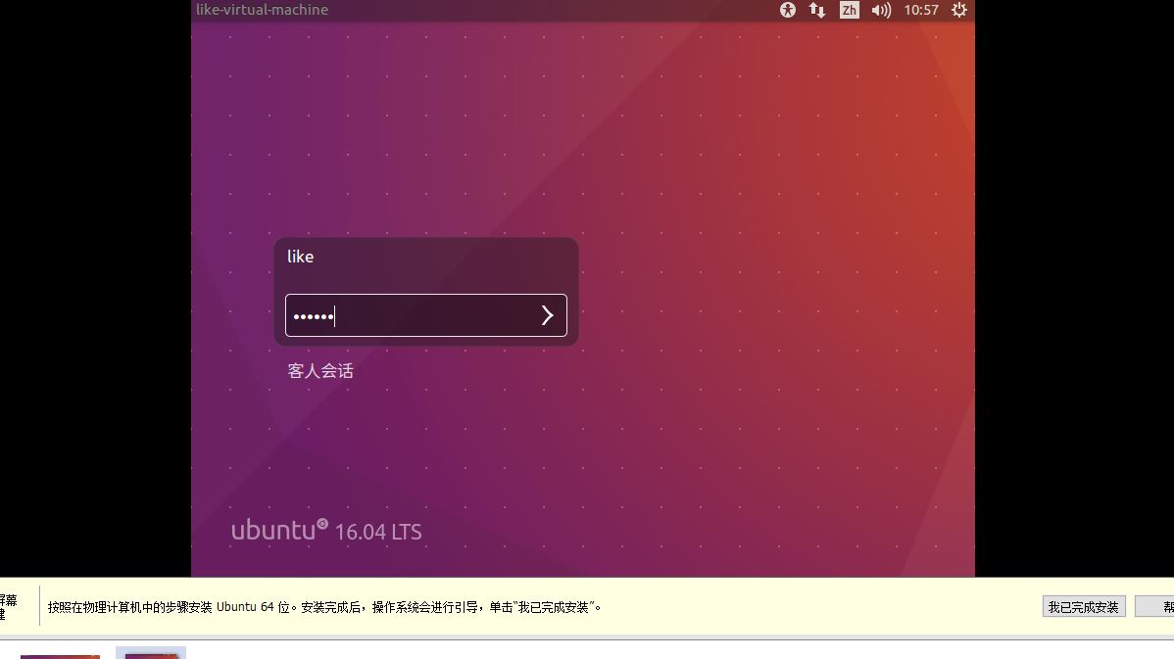
Task: Select the second virtual machine thumbnail
Action: (150, 653)
